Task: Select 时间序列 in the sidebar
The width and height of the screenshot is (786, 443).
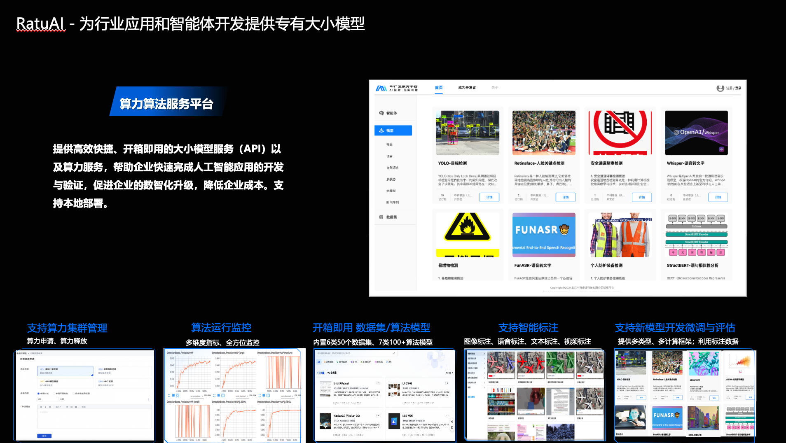Action: (392, 203)
